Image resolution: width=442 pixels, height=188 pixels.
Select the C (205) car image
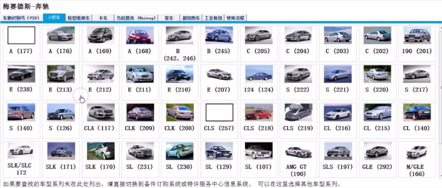pyautogui.click(x=258, y=35)
